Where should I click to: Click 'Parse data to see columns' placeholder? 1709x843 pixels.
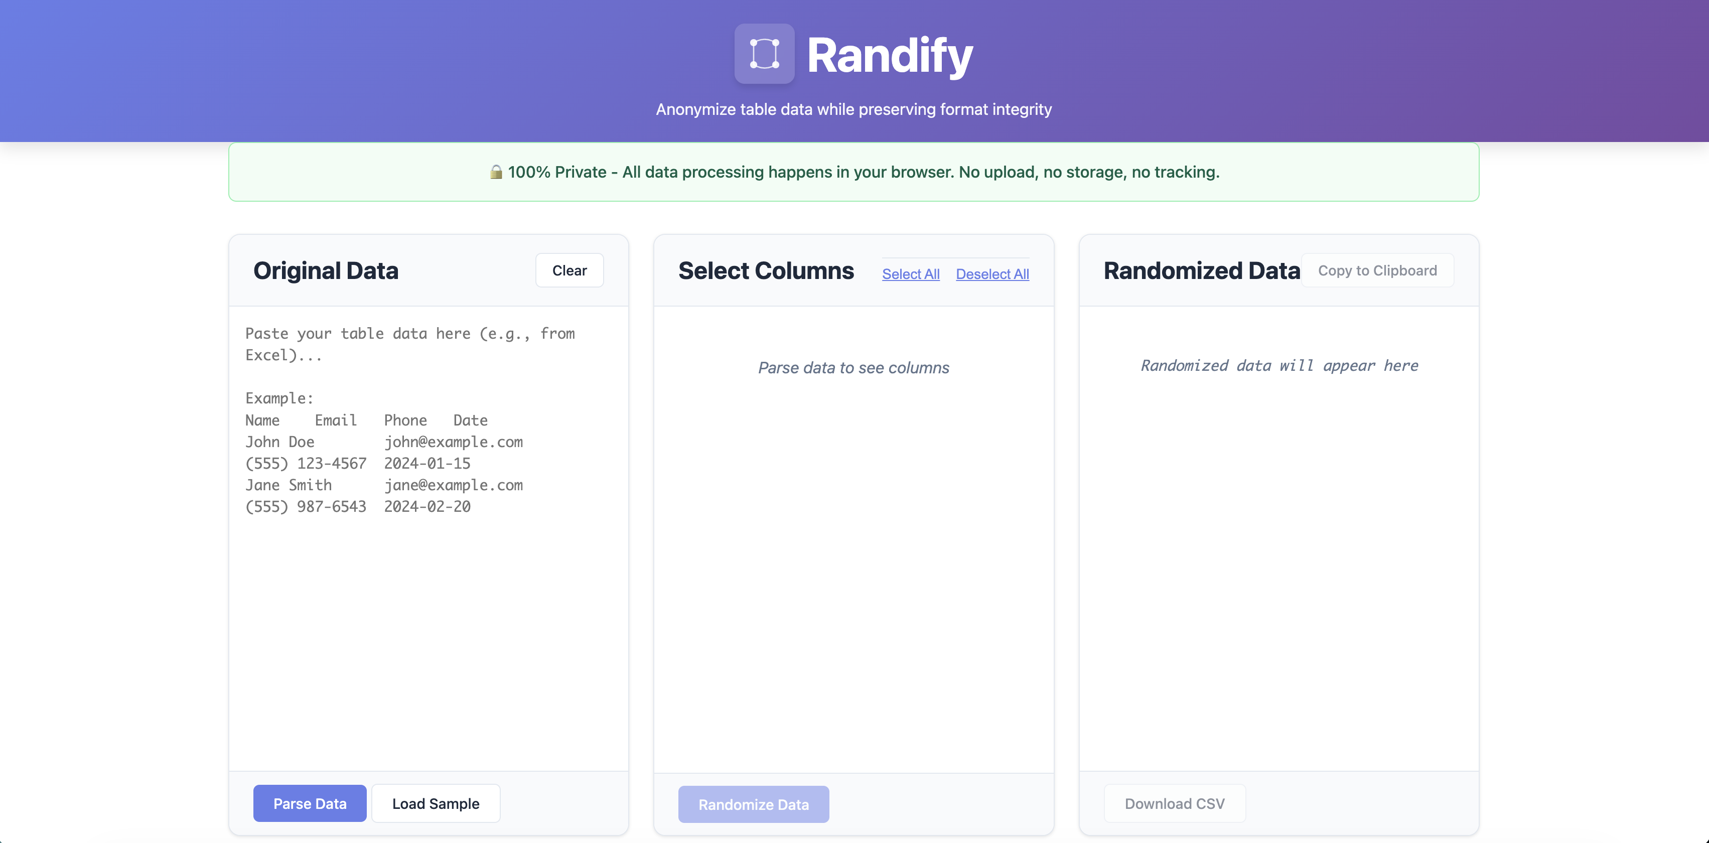[854, 367]
